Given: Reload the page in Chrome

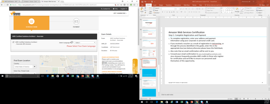Looking at the screenshot, I should click(x=8, y=5).
